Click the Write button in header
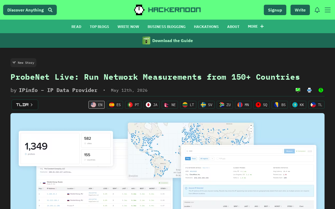This screenshot has width=335, height=209. pos(300,10)
